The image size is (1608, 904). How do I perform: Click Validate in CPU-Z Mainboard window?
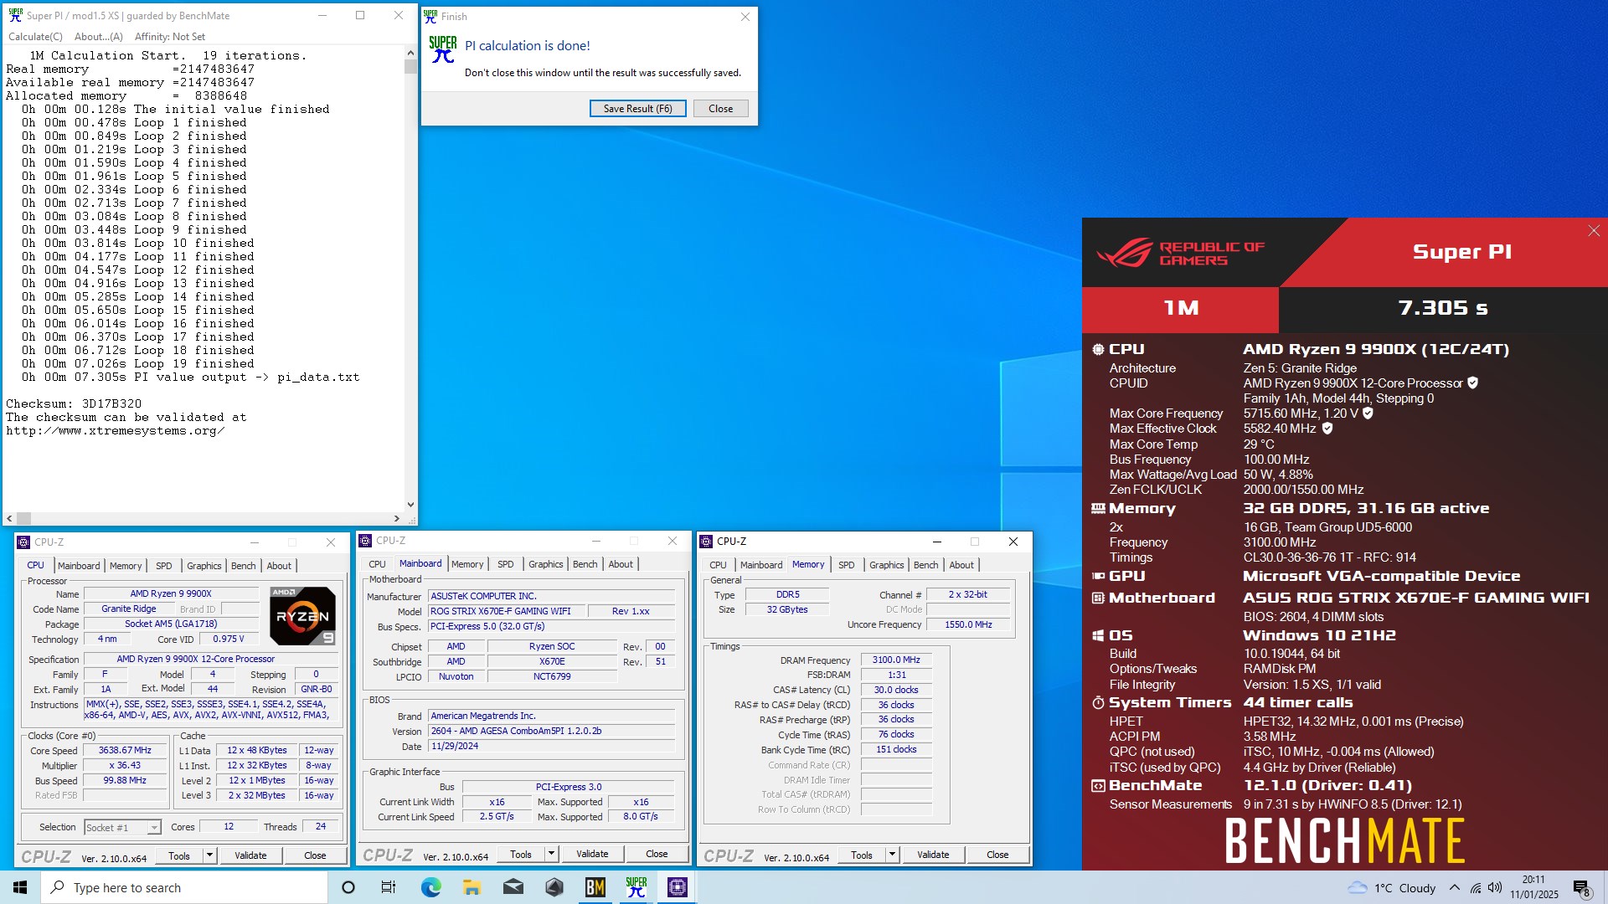click(x=592, y=854)
